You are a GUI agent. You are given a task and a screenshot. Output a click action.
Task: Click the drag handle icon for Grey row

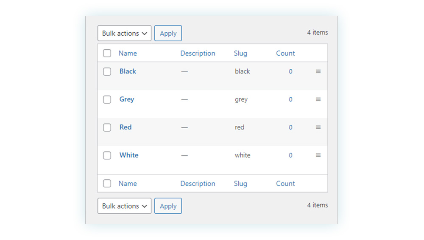[x=318, y=99]
